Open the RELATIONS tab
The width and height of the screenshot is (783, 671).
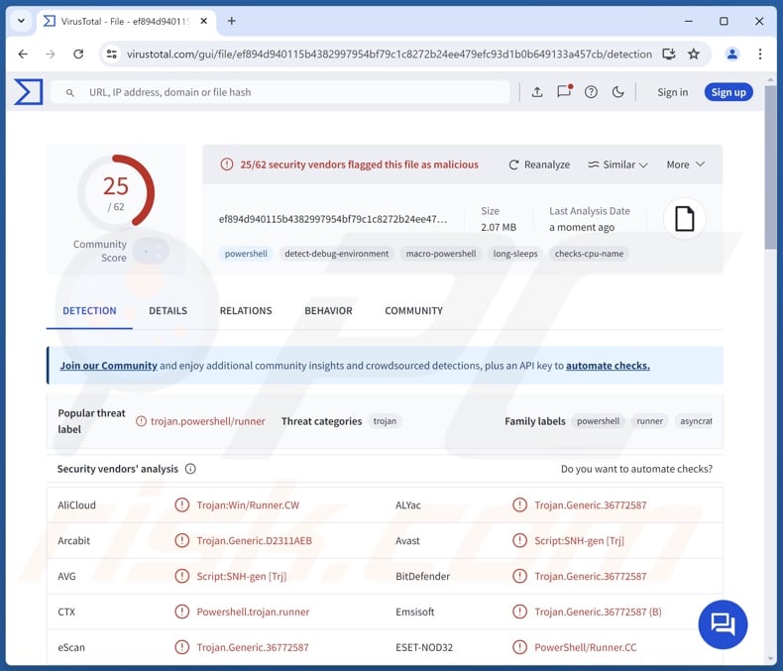[x=246, y=310]
